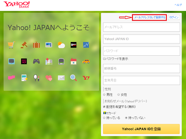Click the weather sun-and-cloud icon
This screenshot has width=186, height=139.
pos(61,45)
